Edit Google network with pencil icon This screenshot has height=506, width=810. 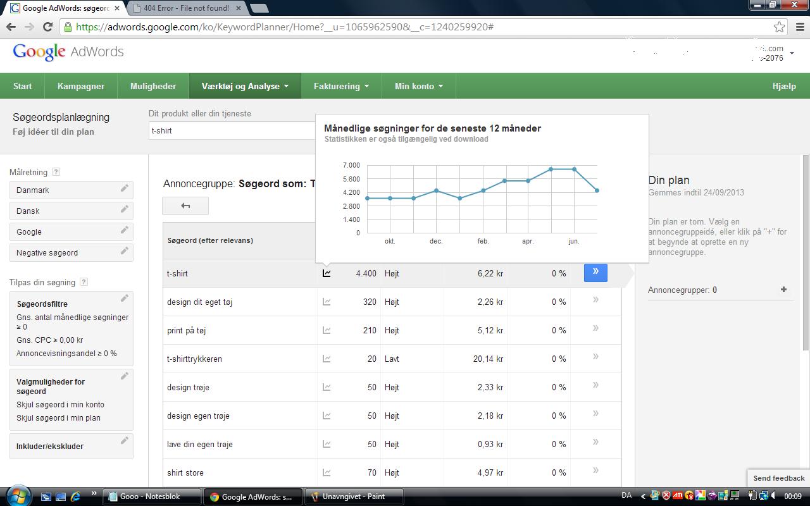pyautogui.click(x=125, y=230)
